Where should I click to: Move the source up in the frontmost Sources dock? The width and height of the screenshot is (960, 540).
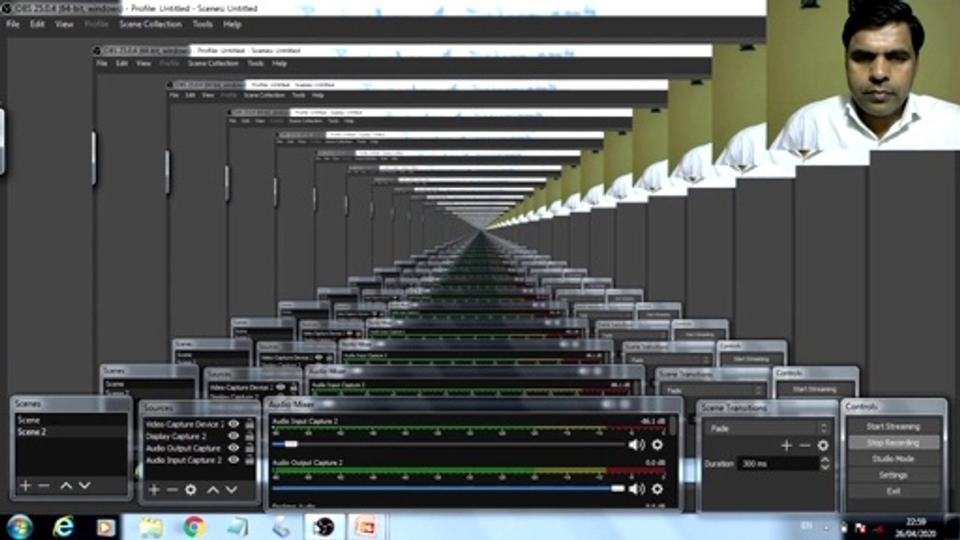[212, 490]
